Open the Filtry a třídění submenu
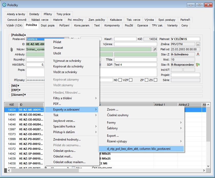This screenshot has height=178, width=215. pyautogui.click(x=72, y=98)
